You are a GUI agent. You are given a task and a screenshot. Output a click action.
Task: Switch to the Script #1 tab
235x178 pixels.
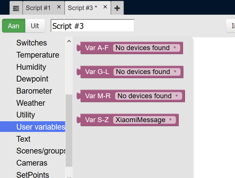coord(38,8)
